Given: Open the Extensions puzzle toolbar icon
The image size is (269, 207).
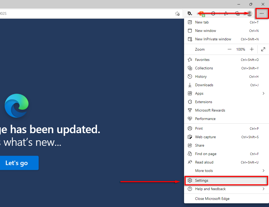Looking at the screenshot, I should pos(213,13).
